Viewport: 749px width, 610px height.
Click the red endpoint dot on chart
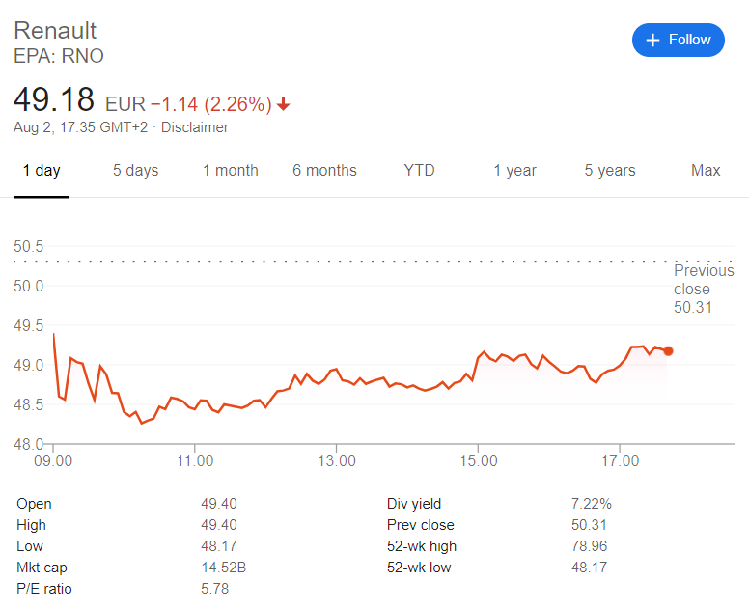pyautogui.click(x=668, y=351)
